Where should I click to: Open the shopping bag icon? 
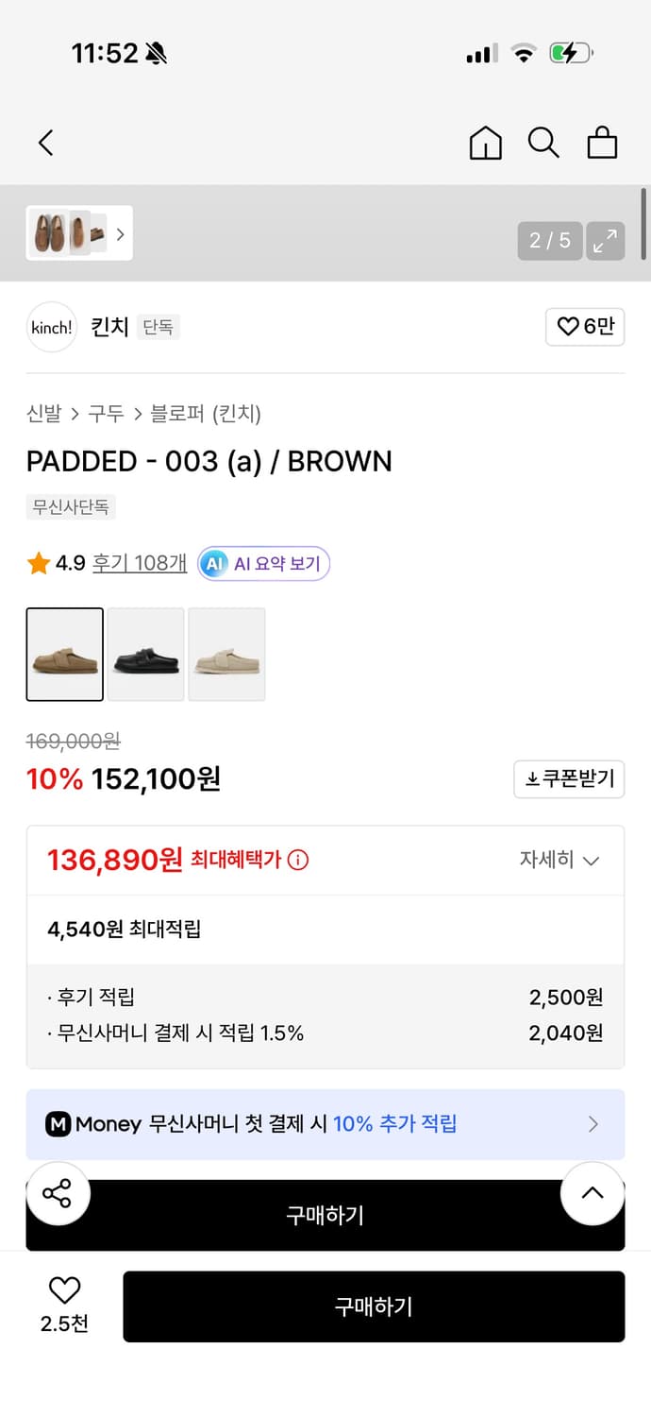pyautogui.click(x=602, y=143)
